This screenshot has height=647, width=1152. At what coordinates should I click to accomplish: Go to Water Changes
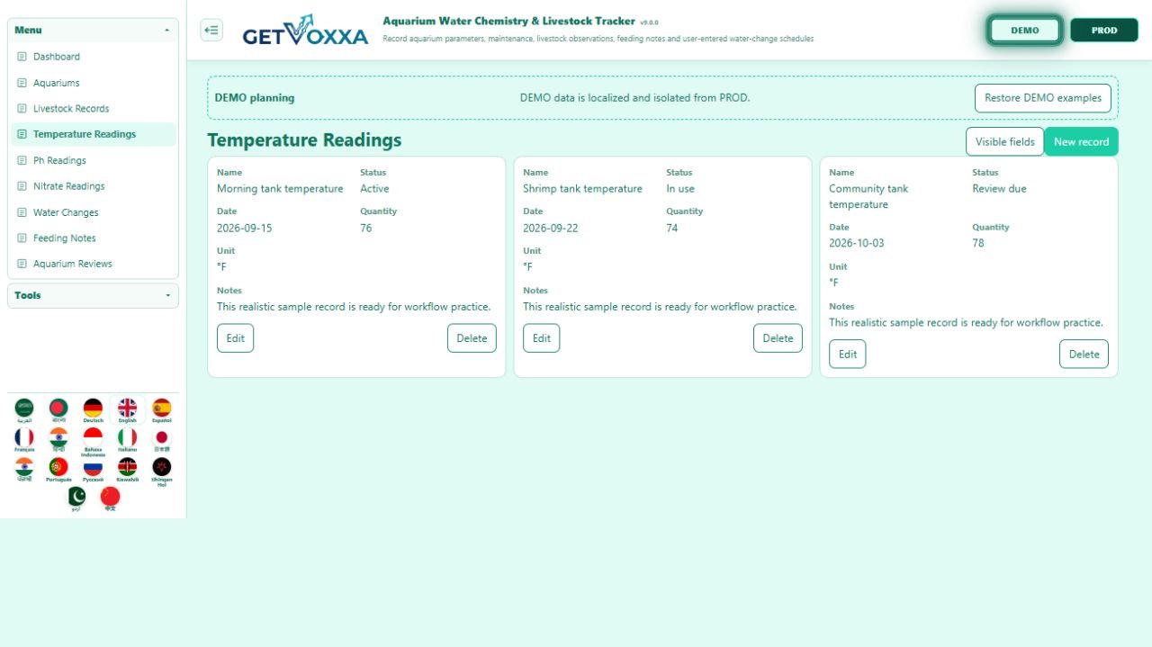[93, 212]
